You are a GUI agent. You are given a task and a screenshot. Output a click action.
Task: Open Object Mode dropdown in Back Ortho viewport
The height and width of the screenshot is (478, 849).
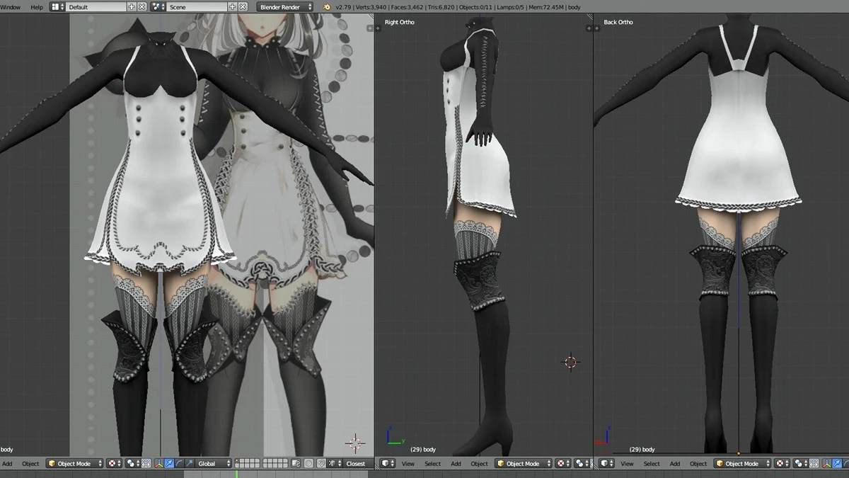(742, 464)
